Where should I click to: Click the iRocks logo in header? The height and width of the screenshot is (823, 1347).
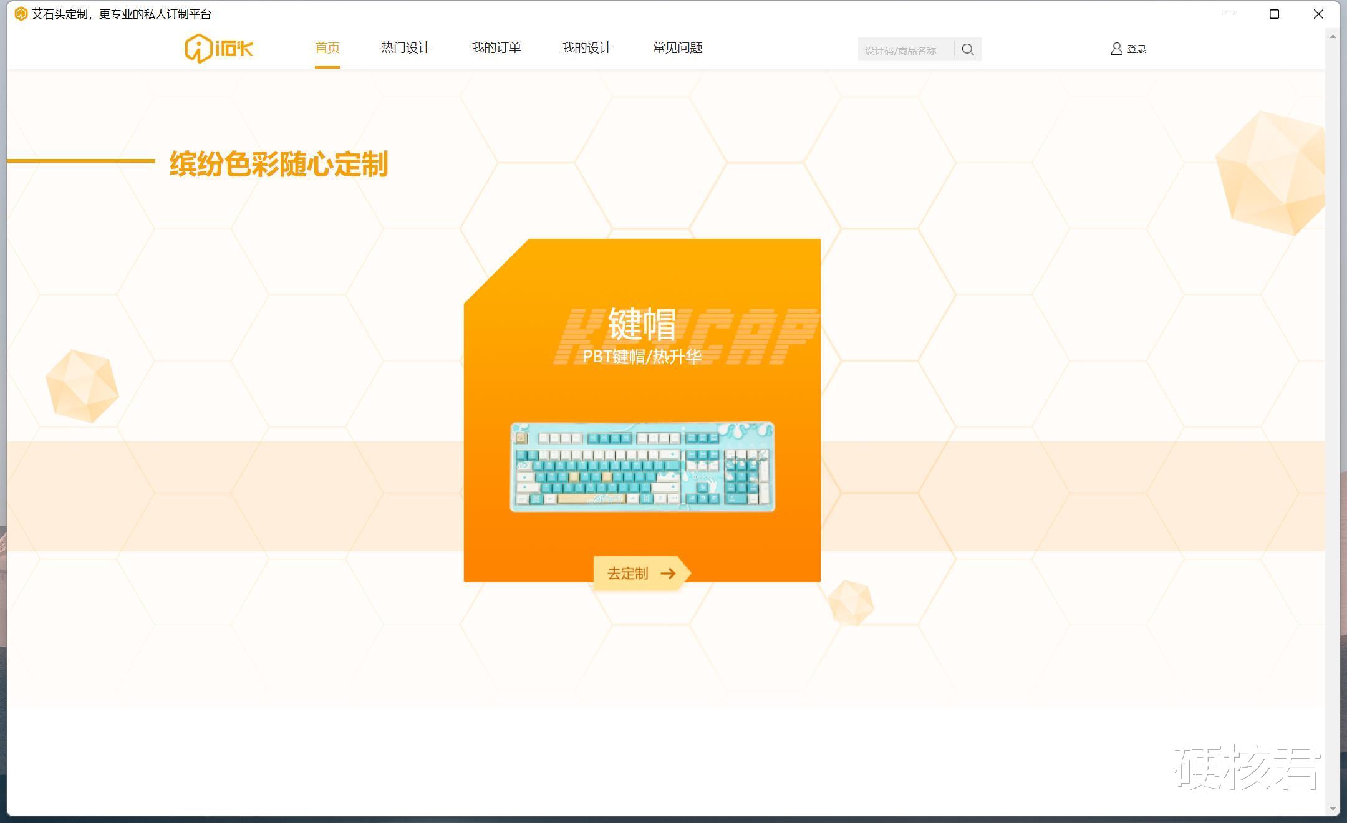pos(219,48)
